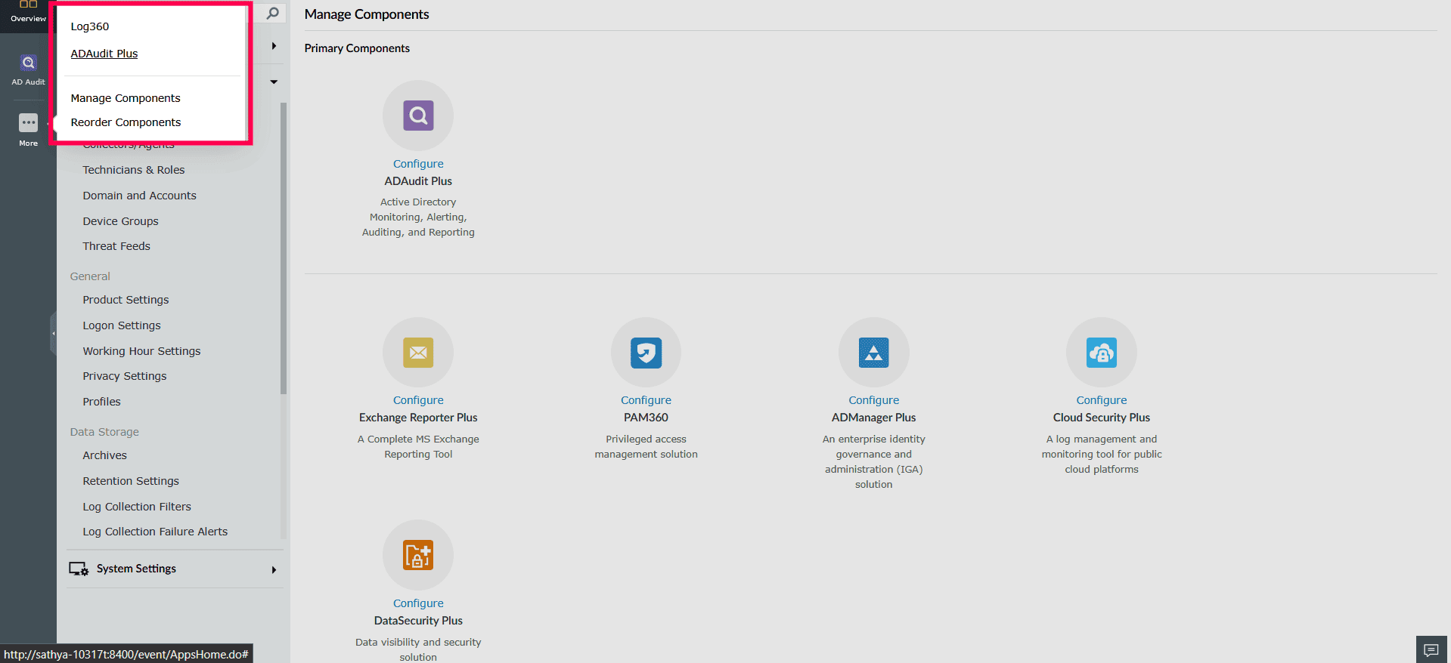Click the search magnifier icon
The width and height of the screenshot is (1451, 663).
pyautogui.click(x=272, y=13)
